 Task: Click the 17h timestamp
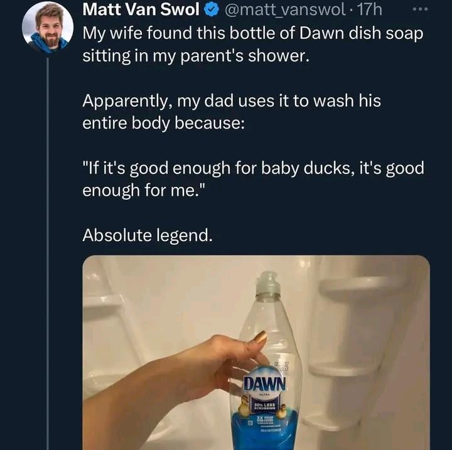370,10
